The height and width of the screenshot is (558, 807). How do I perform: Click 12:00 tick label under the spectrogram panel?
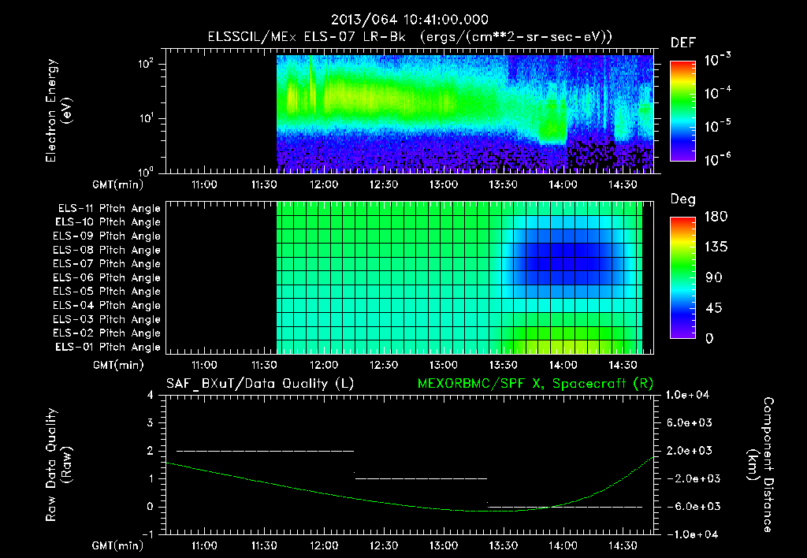tap(324, 184)
